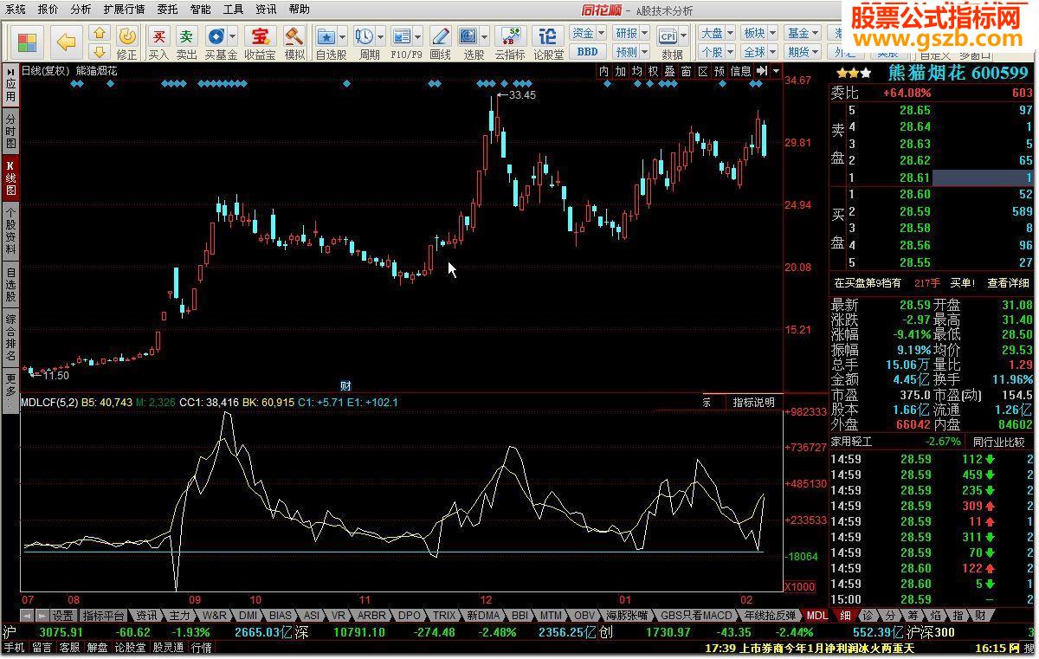Expand the 自选股 dropdown arrow
The height and width of the screenshot is (659, 1039).
pos(344,37)
